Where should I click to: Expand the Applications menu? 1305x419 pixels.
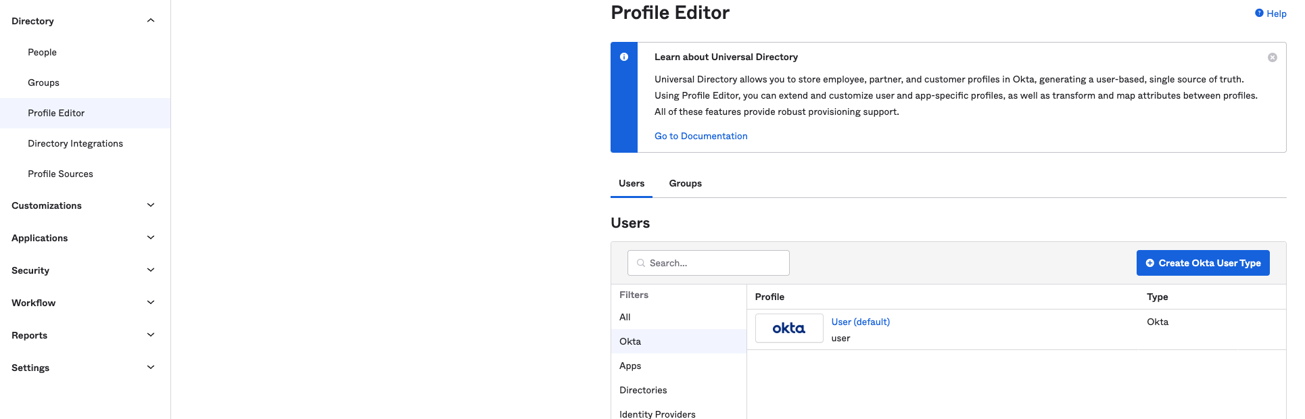(x=151, y=238)
